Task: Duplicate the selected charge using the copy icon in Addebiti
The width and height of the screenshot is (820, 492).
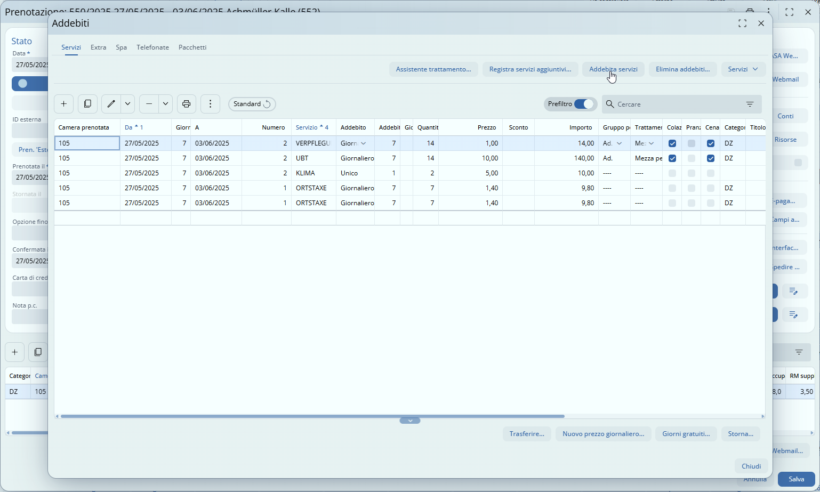Action: pos(88,104)
